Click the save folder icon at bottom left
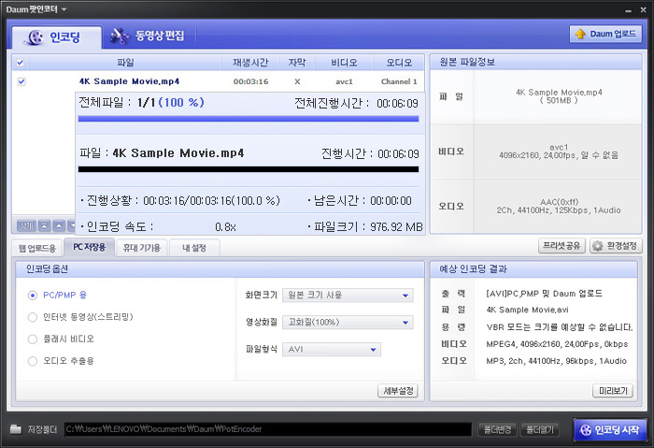Image resolution: width=654 pixels, height=448 pixels. 16,429
